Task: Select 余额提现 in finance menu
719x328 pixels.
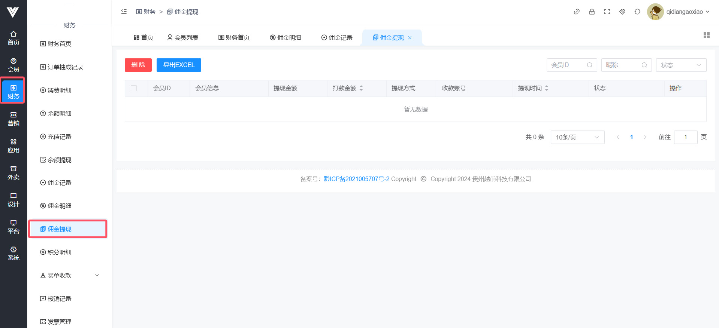Action: tap(59, 160)
